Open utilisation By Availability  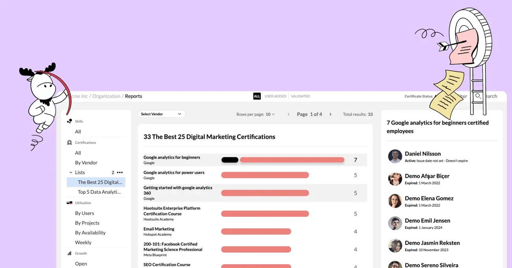[90, 233]
